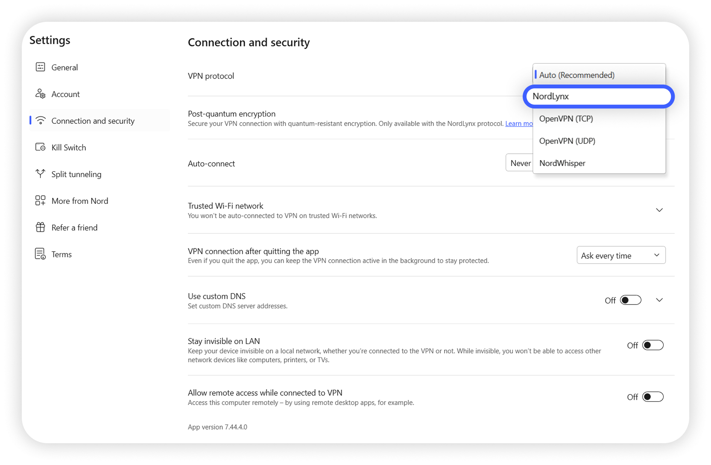Click the General settings icon

click(x=40, y=67)
